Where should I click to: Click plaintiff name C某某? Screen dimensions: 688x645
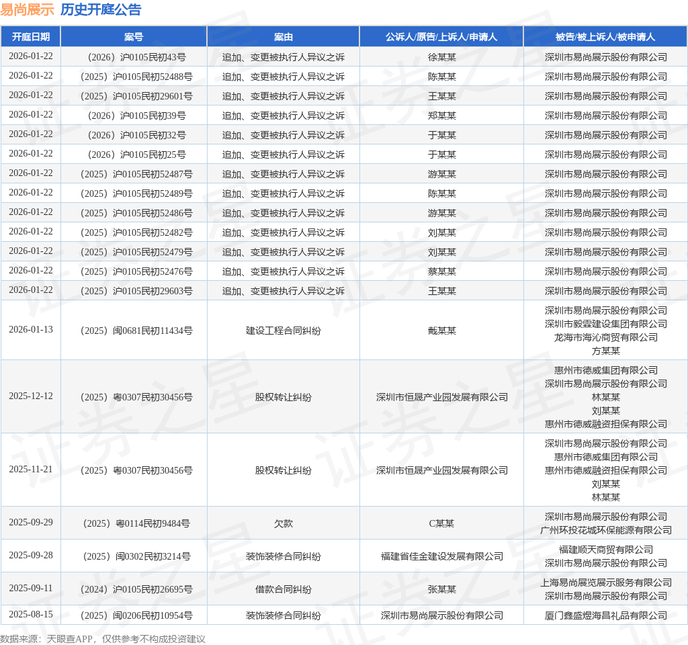tap(441, 523)
